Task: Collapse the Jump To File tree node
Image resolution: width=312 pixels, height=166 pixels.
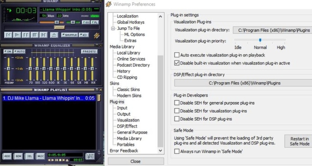Action: [x=113, y=28]
